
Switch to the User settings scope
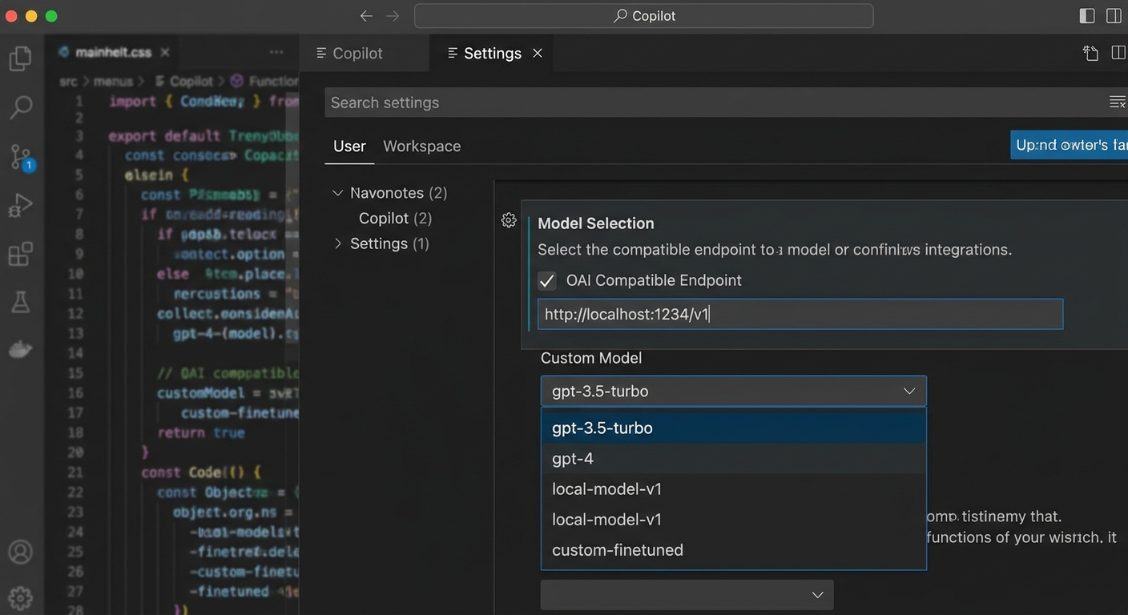coord(349,146)
